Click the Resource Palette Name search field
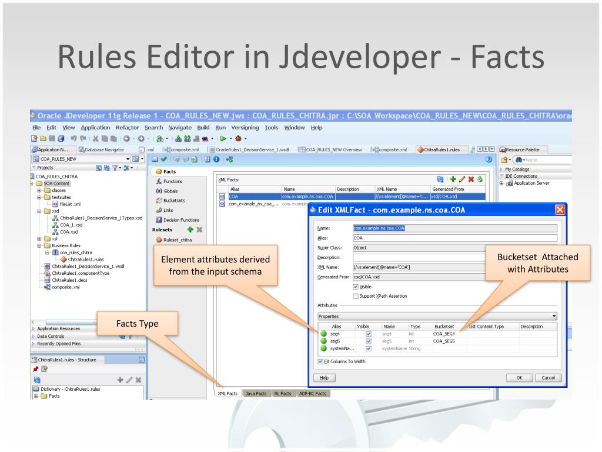Image resolution: width=602 pixels, height=452 pixels. click(549, 160)
